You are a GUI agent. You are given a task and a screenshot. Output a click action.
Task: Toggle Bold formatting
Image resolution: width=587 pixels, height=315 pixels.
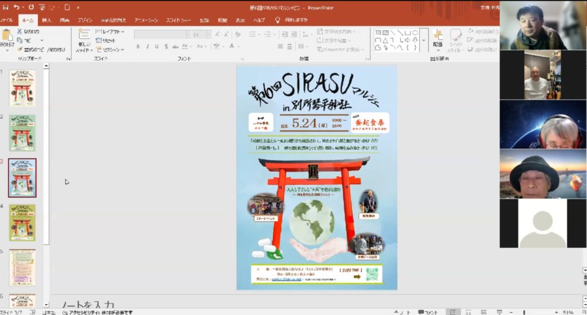pyautogui.click(x=138, y=46)
